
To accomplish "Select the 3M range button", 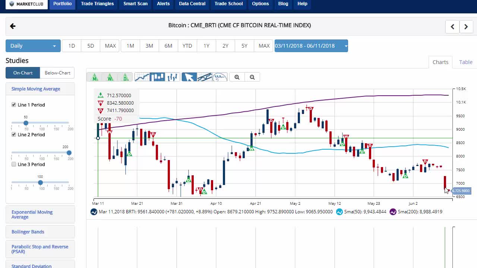I will 149,46.
